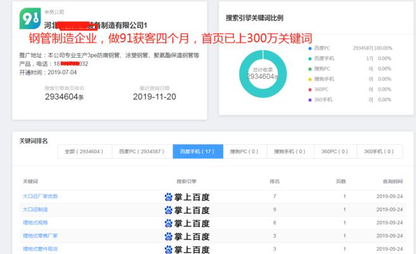Click the red 360PC legend dot
Image resolution: width=416 pixels, height=254 pixels.
tap(309, 90)
